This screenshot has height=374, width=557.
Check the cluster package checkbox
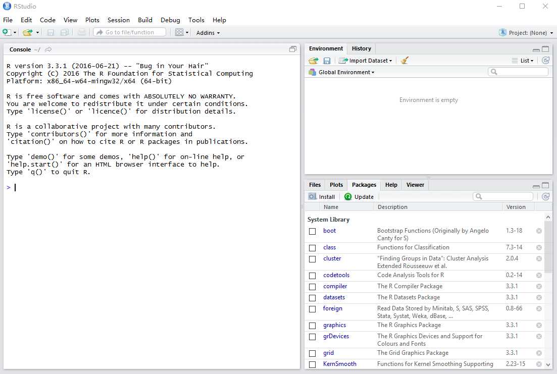pos(312,259)
